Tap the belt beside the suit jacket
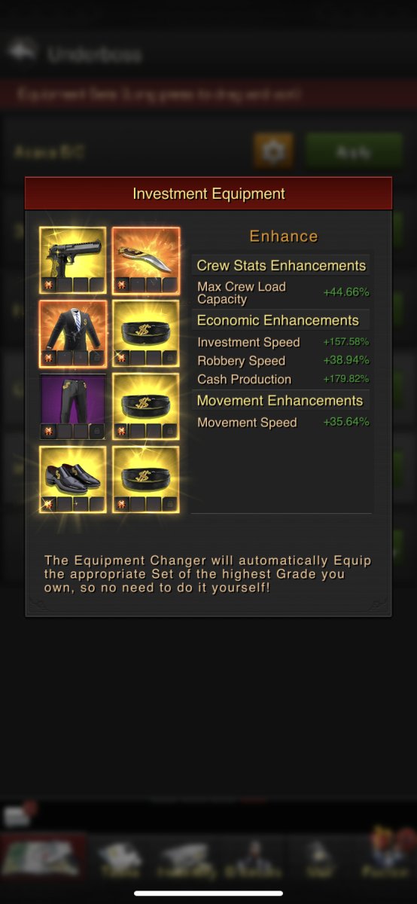The height and width of the screenshot is (904, 417). coord(146,333)
